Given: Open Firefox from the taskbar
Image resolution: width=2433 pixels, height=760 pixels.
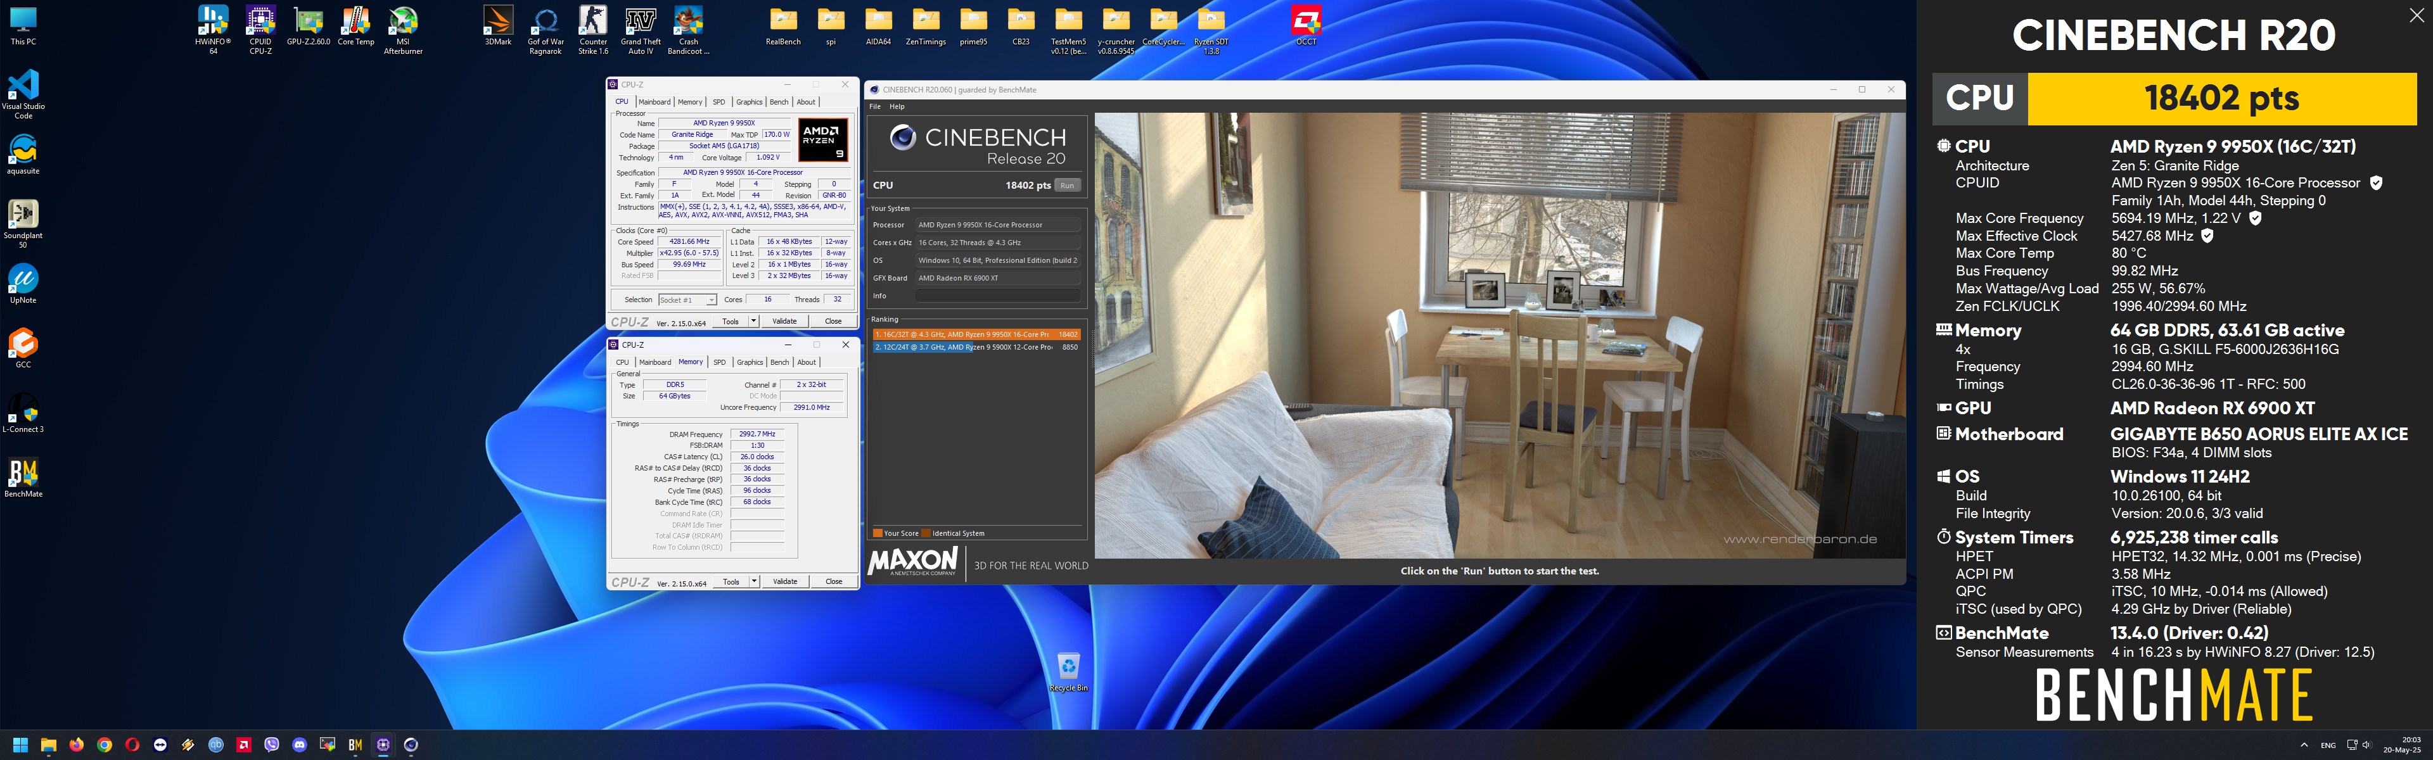Looking at the screenshot, I should click(x=77, y=745).
